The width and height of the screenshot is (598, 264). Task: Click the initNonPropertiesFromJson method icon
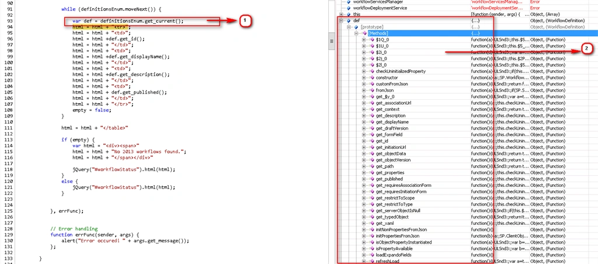pos(372,230)
